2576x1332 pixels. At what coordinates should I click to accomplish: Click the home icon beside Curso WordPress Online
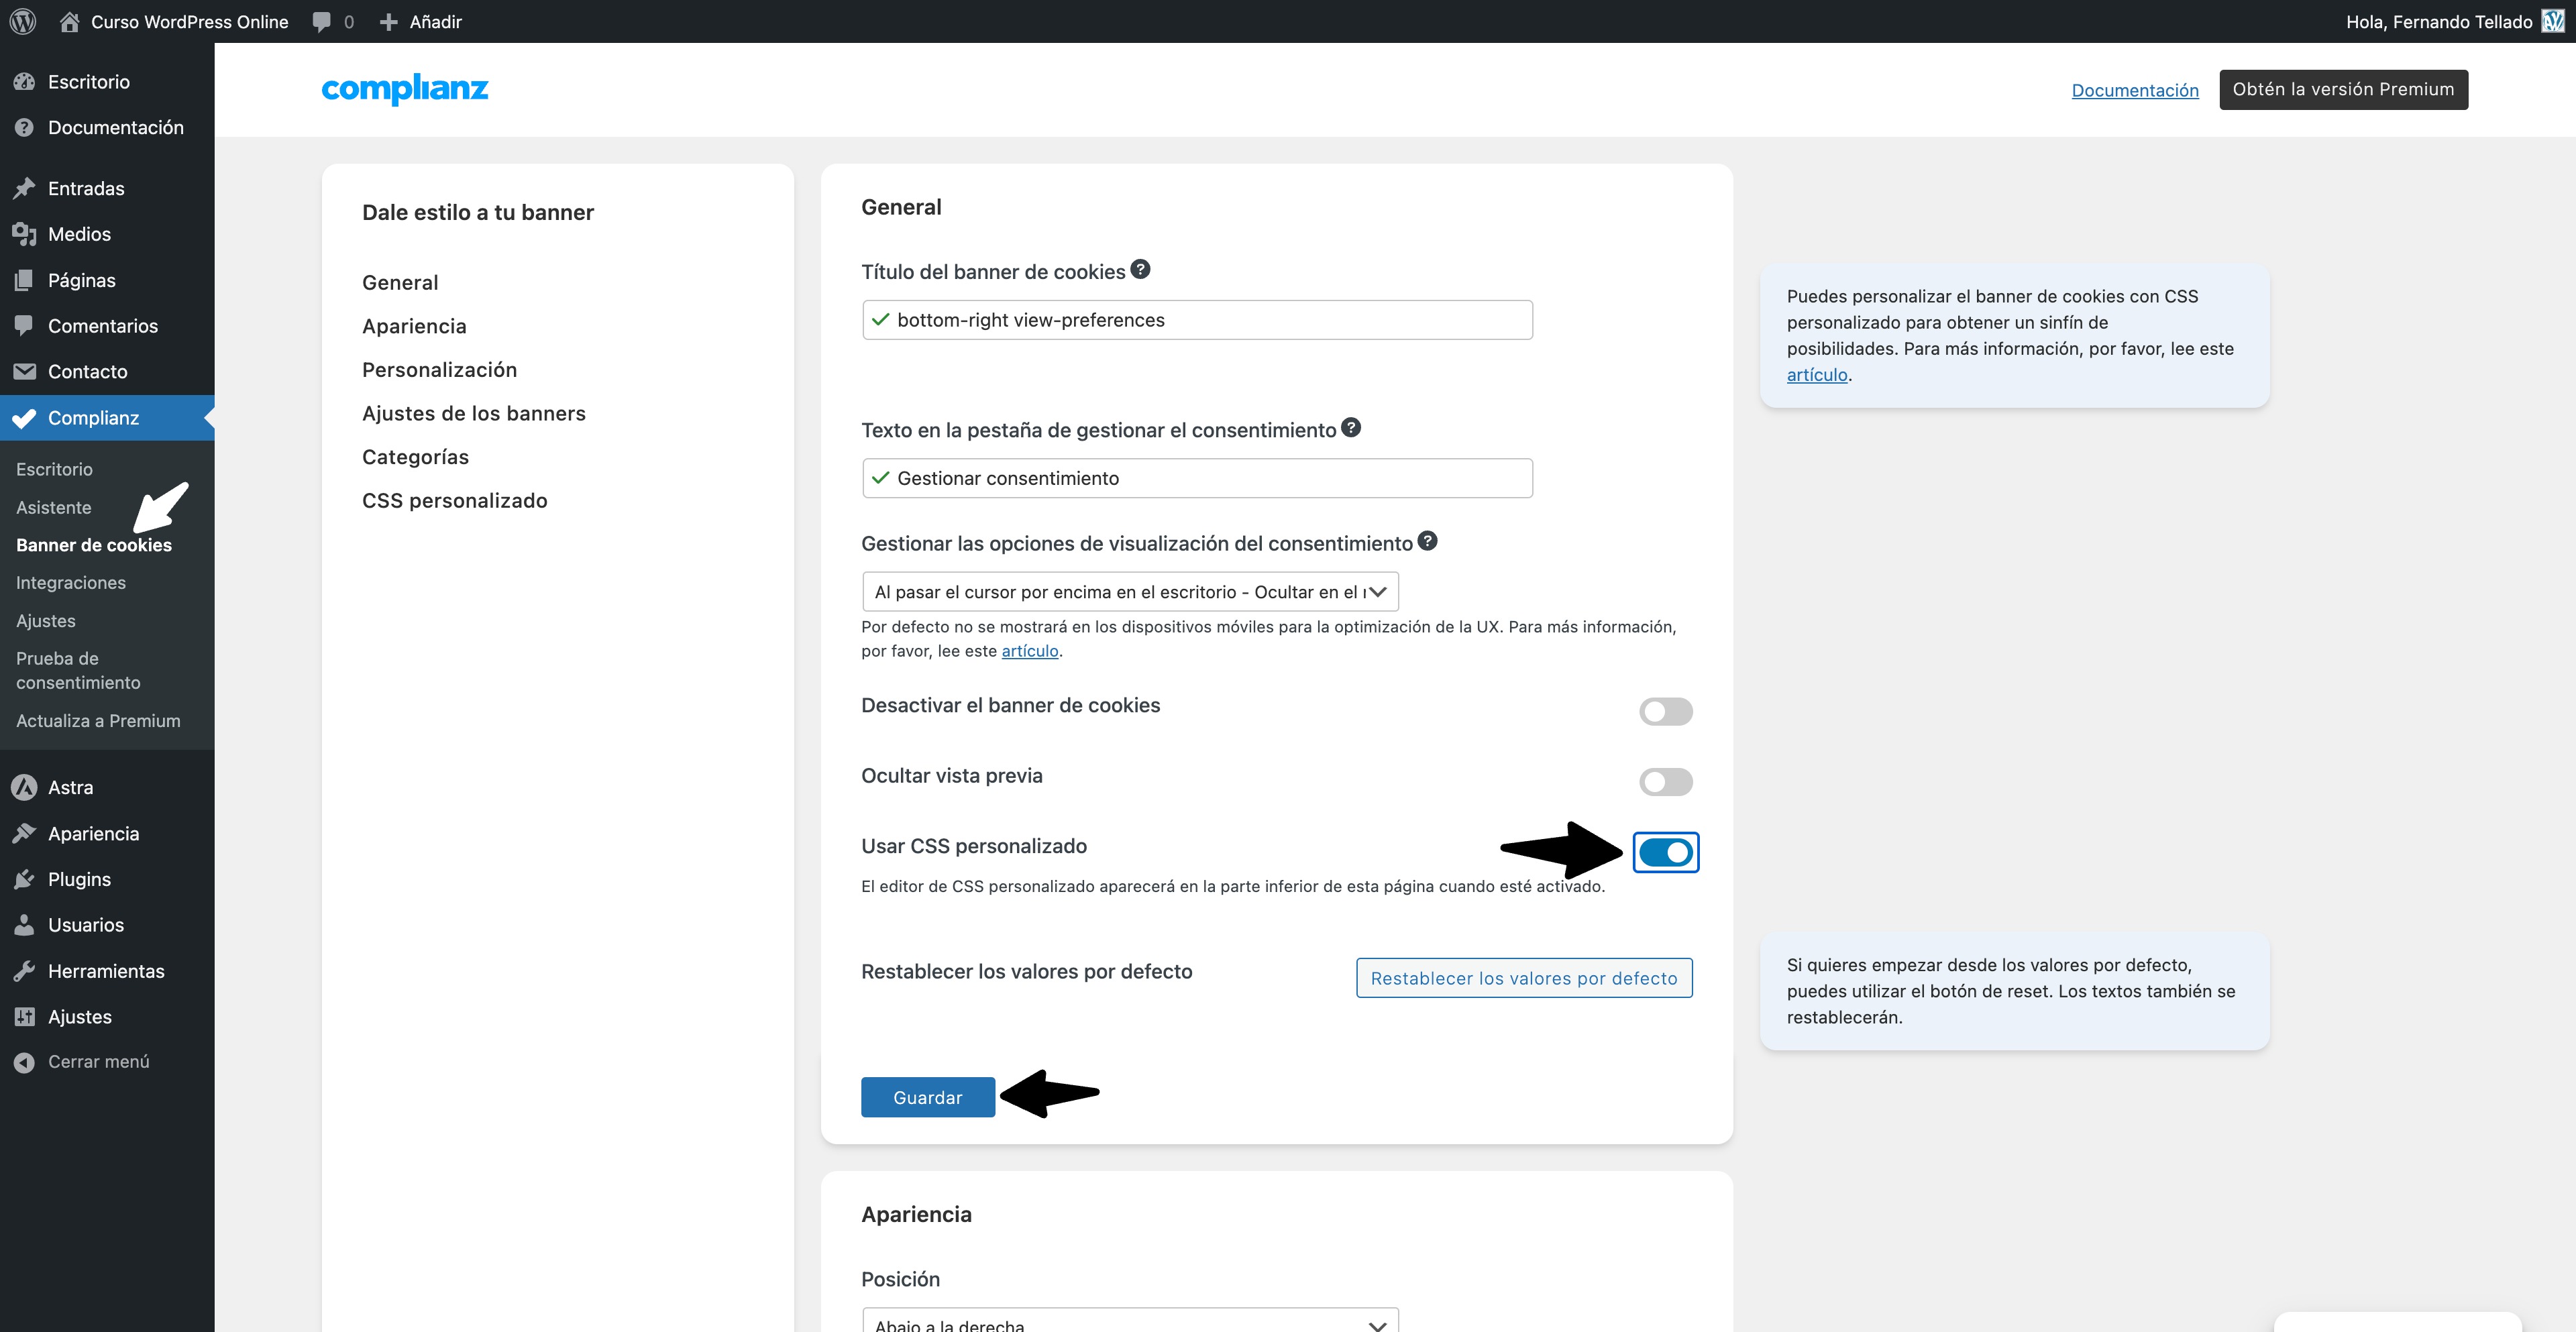coord(69,21)
